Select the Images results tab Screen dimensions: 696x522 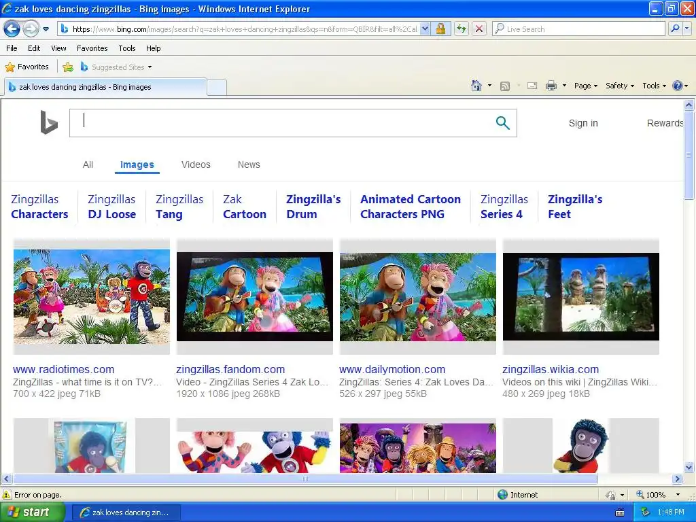pyautogui.click(x=137, y=164)
